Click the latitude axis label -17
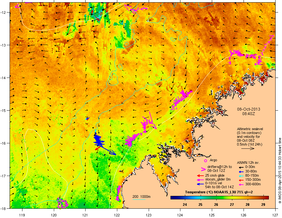282x218 pixels. coord(4,176)
